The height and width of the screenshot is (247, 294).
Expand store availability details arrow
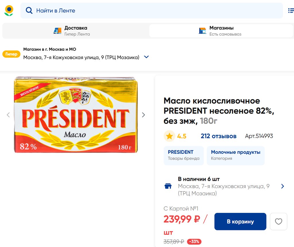[283, 186]
